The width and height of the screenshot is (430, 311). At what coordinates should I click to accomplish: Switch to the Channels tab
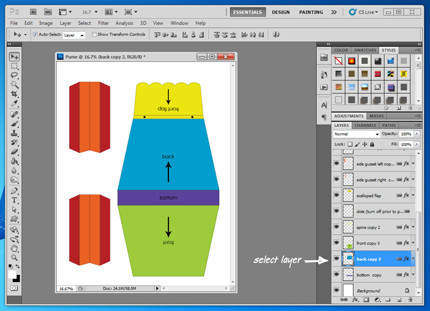(365, 125)
